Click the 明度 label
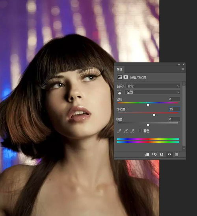 click(x=120, y=119)
